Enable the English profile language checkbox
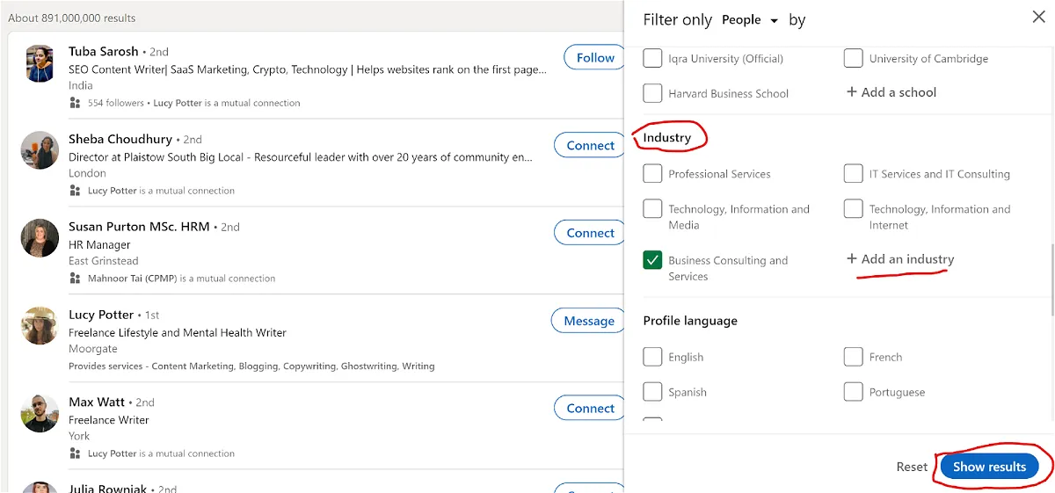Image resolution: width=1055 pixels, height=493 pixels. point(652,357)
